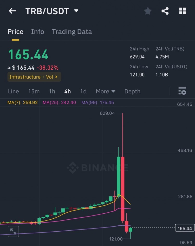Open the share icon
Image resolution: width=195 pixels, height=246 pixels.
165,11
